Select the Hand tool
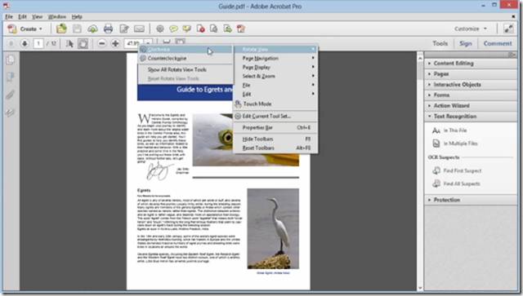The image size is (523, 296). 83,43
